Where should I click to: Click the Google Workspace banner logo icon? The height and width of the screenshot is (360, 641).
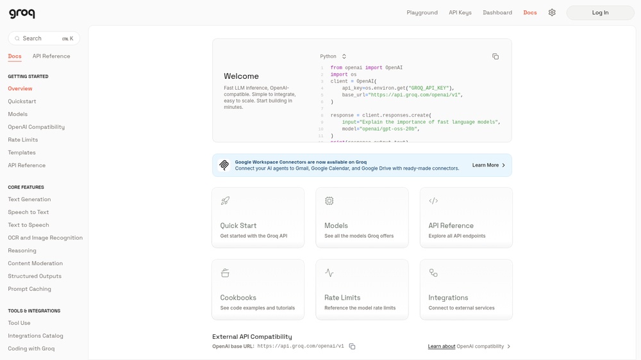click(224, 165)
